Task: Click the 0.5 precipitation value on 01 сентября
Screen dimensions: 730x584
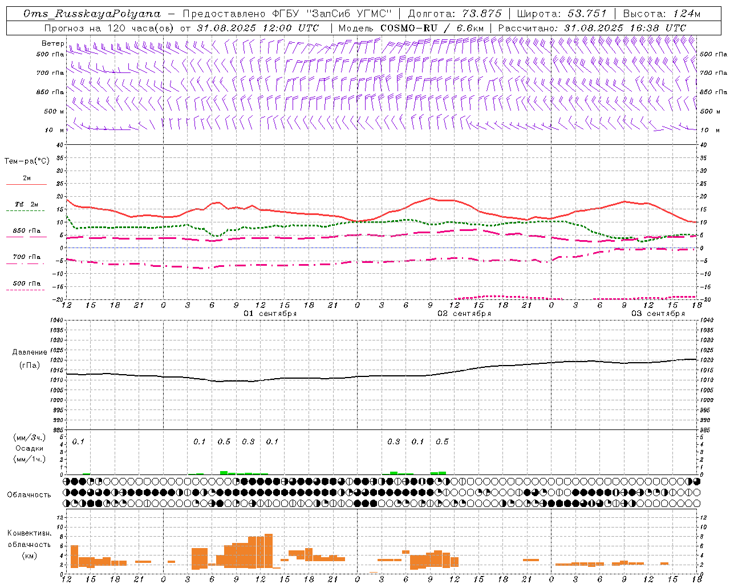Action: point(224,441)
